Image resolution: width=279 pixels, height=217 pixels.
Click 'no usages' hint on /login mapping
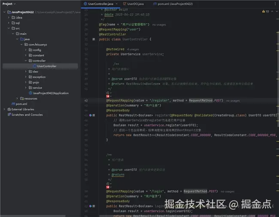click(x=227, y=192)
